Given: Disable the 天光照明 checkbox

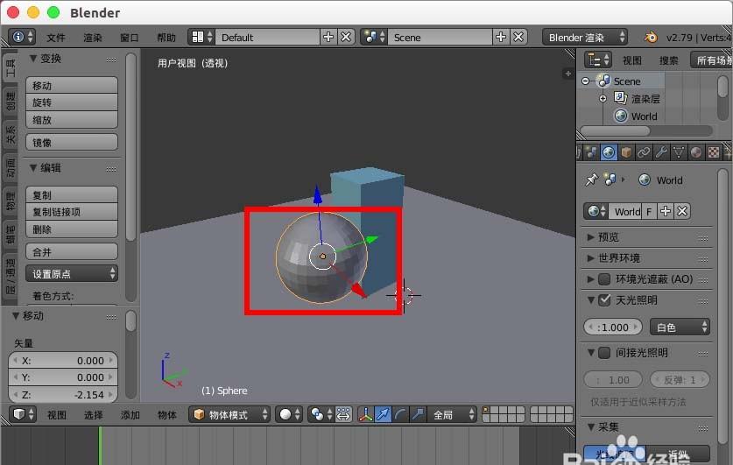Looking at the screenshot, I should coord(604,300).
